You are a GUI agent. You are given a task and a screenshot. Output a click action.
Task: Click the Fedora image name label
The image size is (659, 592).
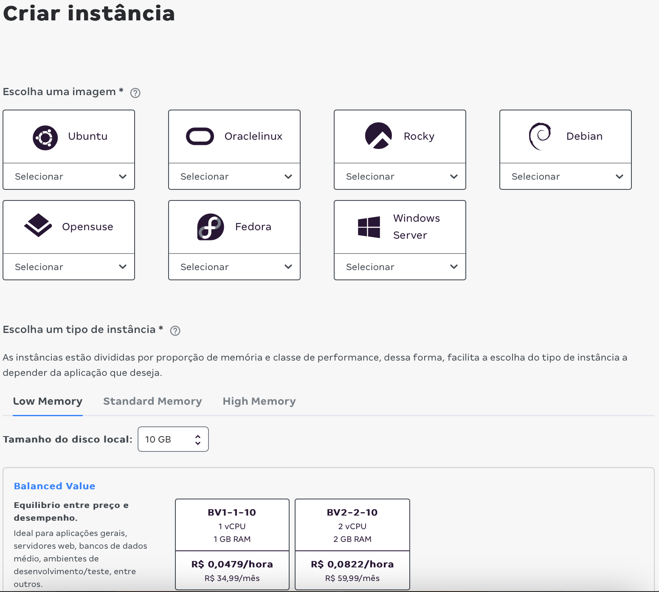click(253, 227)
